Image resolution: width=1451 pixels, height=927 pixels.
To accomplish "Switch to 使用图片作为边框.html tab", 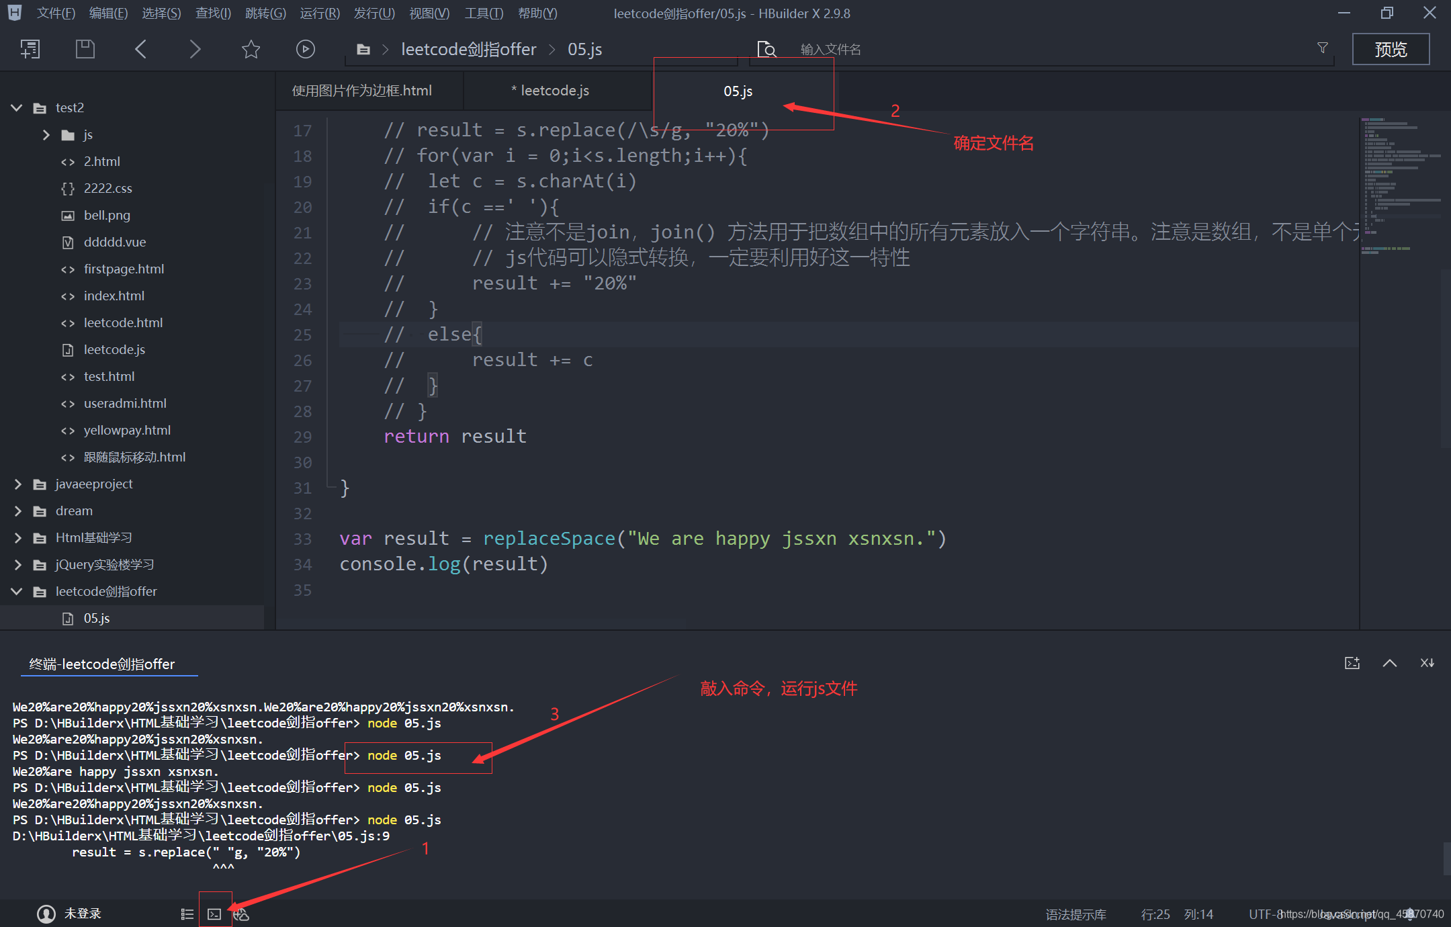I will (369, 91).
